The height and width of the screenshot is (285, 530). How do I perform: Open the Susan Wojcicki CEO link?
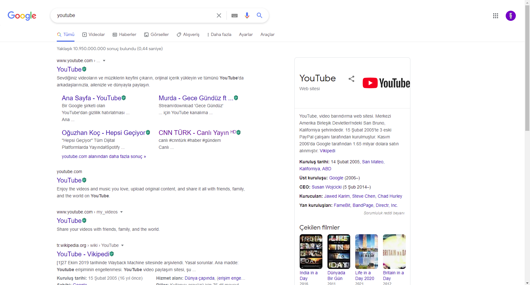tap(327, 187)
